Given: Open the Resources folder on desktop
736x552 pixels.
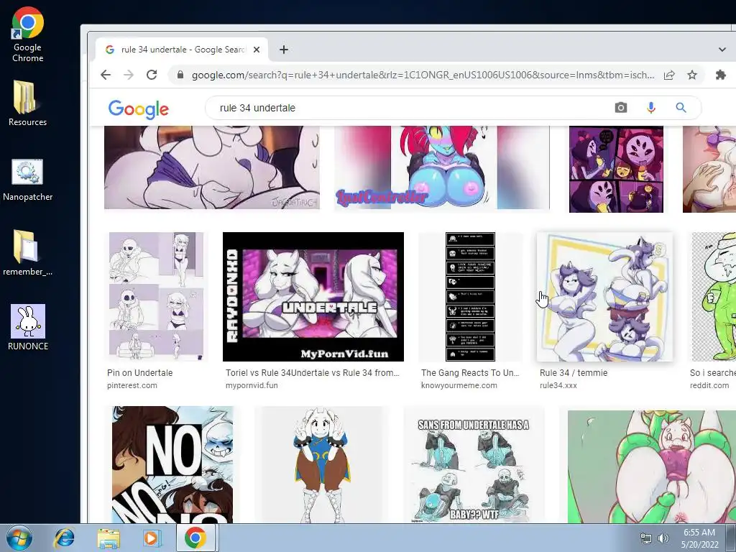Looking at the screenshot, I should pos(28,103).
